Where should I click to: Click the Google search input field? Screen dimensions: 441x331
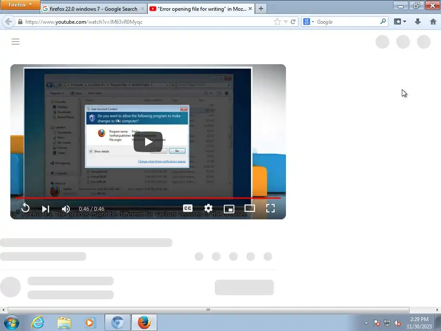coord(348,22)
